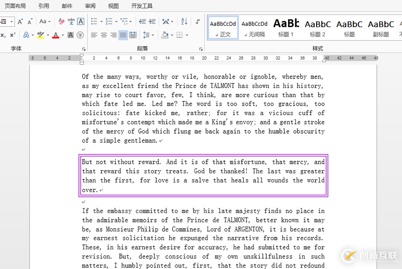Viewport: 402px width, 269px height.
Task: Open the phonetic guide (wén) tool
Action: tap(71, 22)
